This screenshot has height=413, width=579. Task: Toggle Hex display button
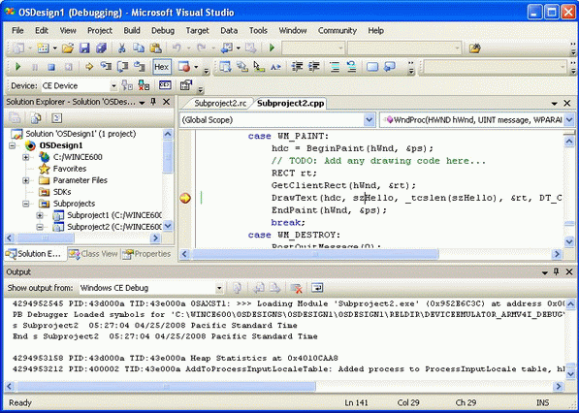click(x=161, y=67)
